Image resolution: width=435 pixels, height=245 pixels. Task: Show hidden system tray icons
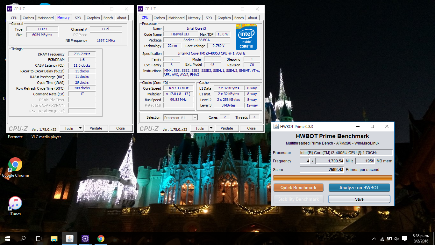374,239
